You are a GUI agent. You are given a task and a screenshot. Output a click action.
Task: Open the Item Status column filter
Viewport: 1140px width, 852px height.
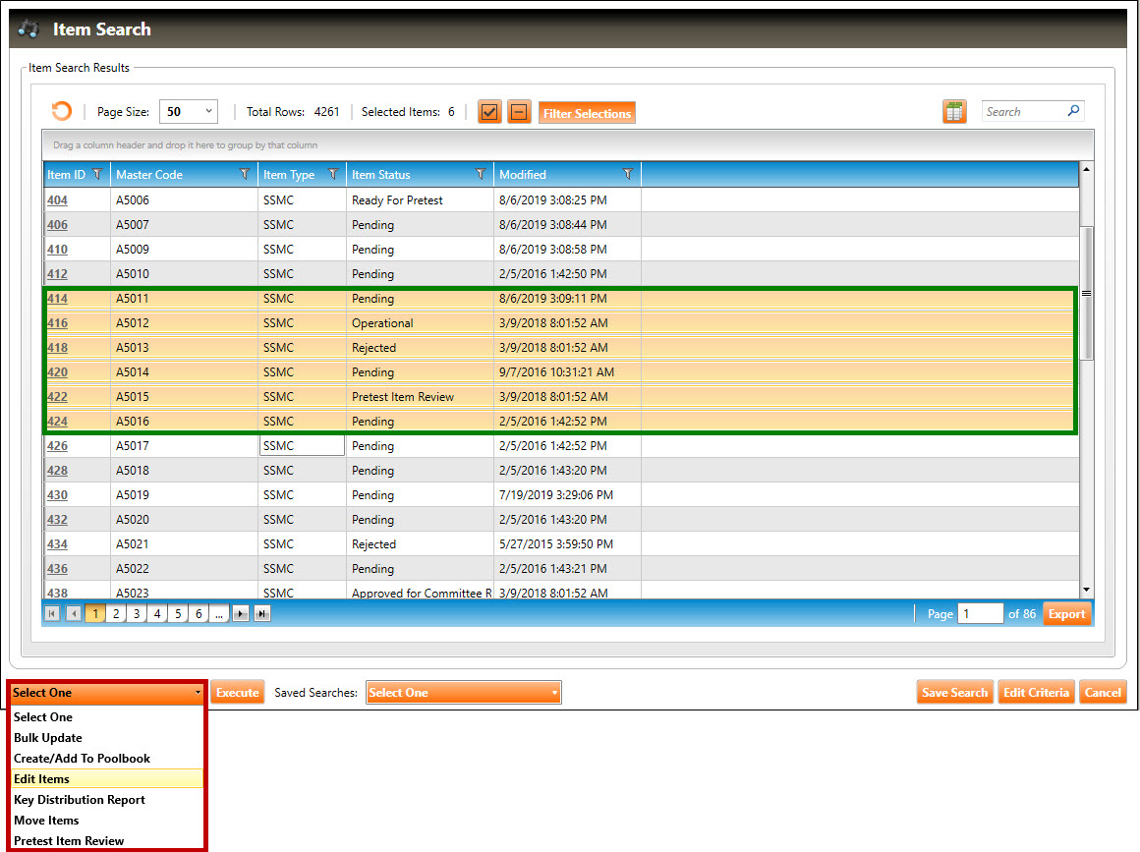pos(480,175)
